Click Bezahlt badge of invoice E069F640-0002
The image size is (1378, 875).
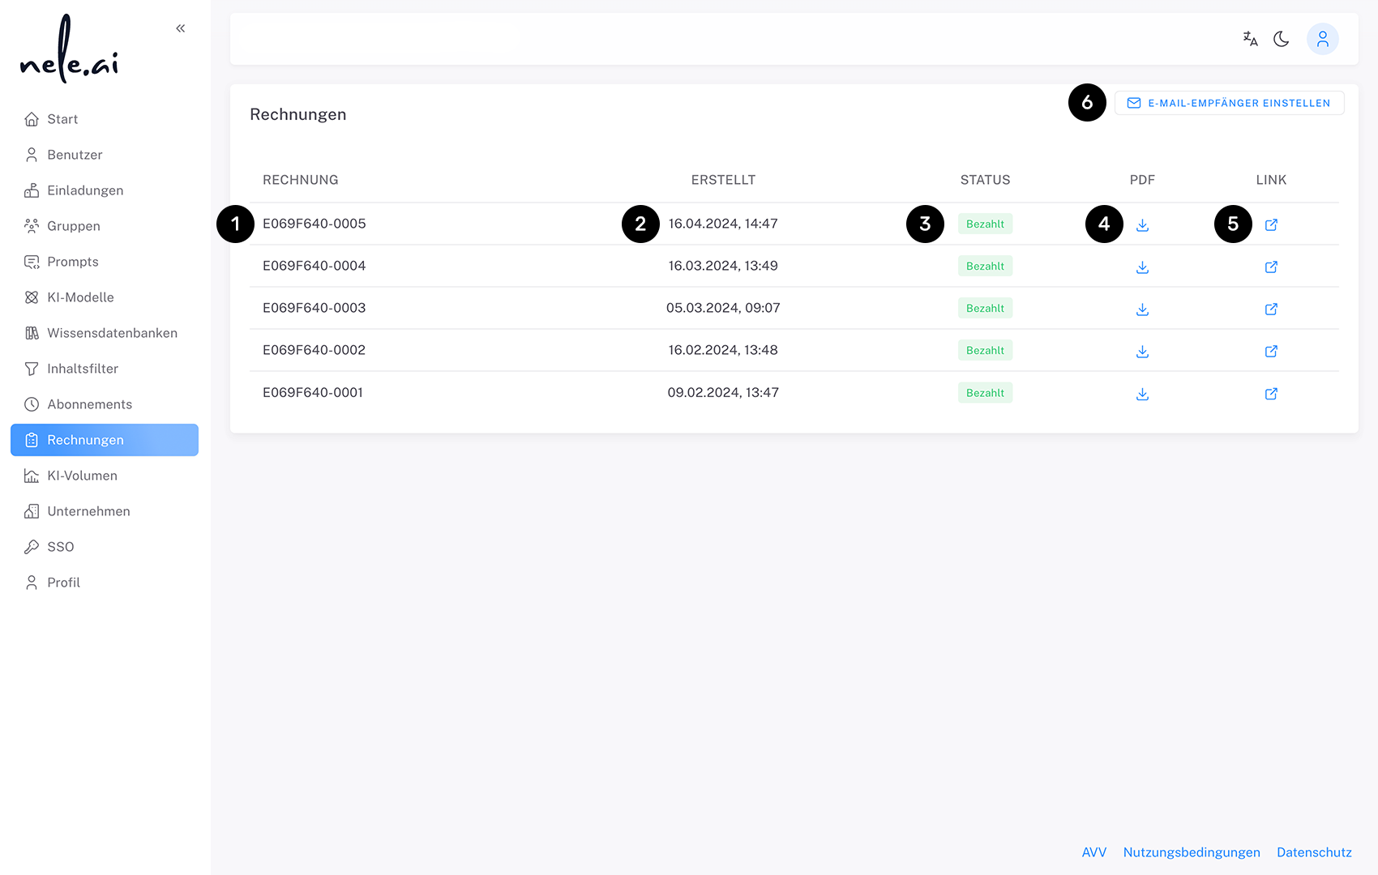[985, 350]
